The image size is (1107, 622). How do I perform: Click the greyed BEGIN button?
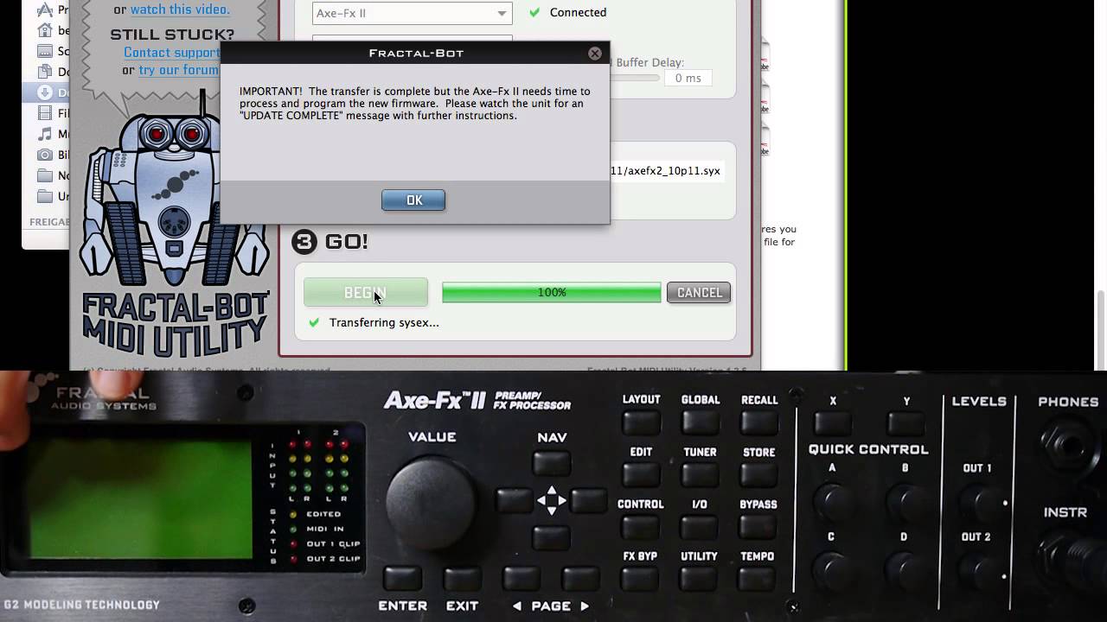366,293
